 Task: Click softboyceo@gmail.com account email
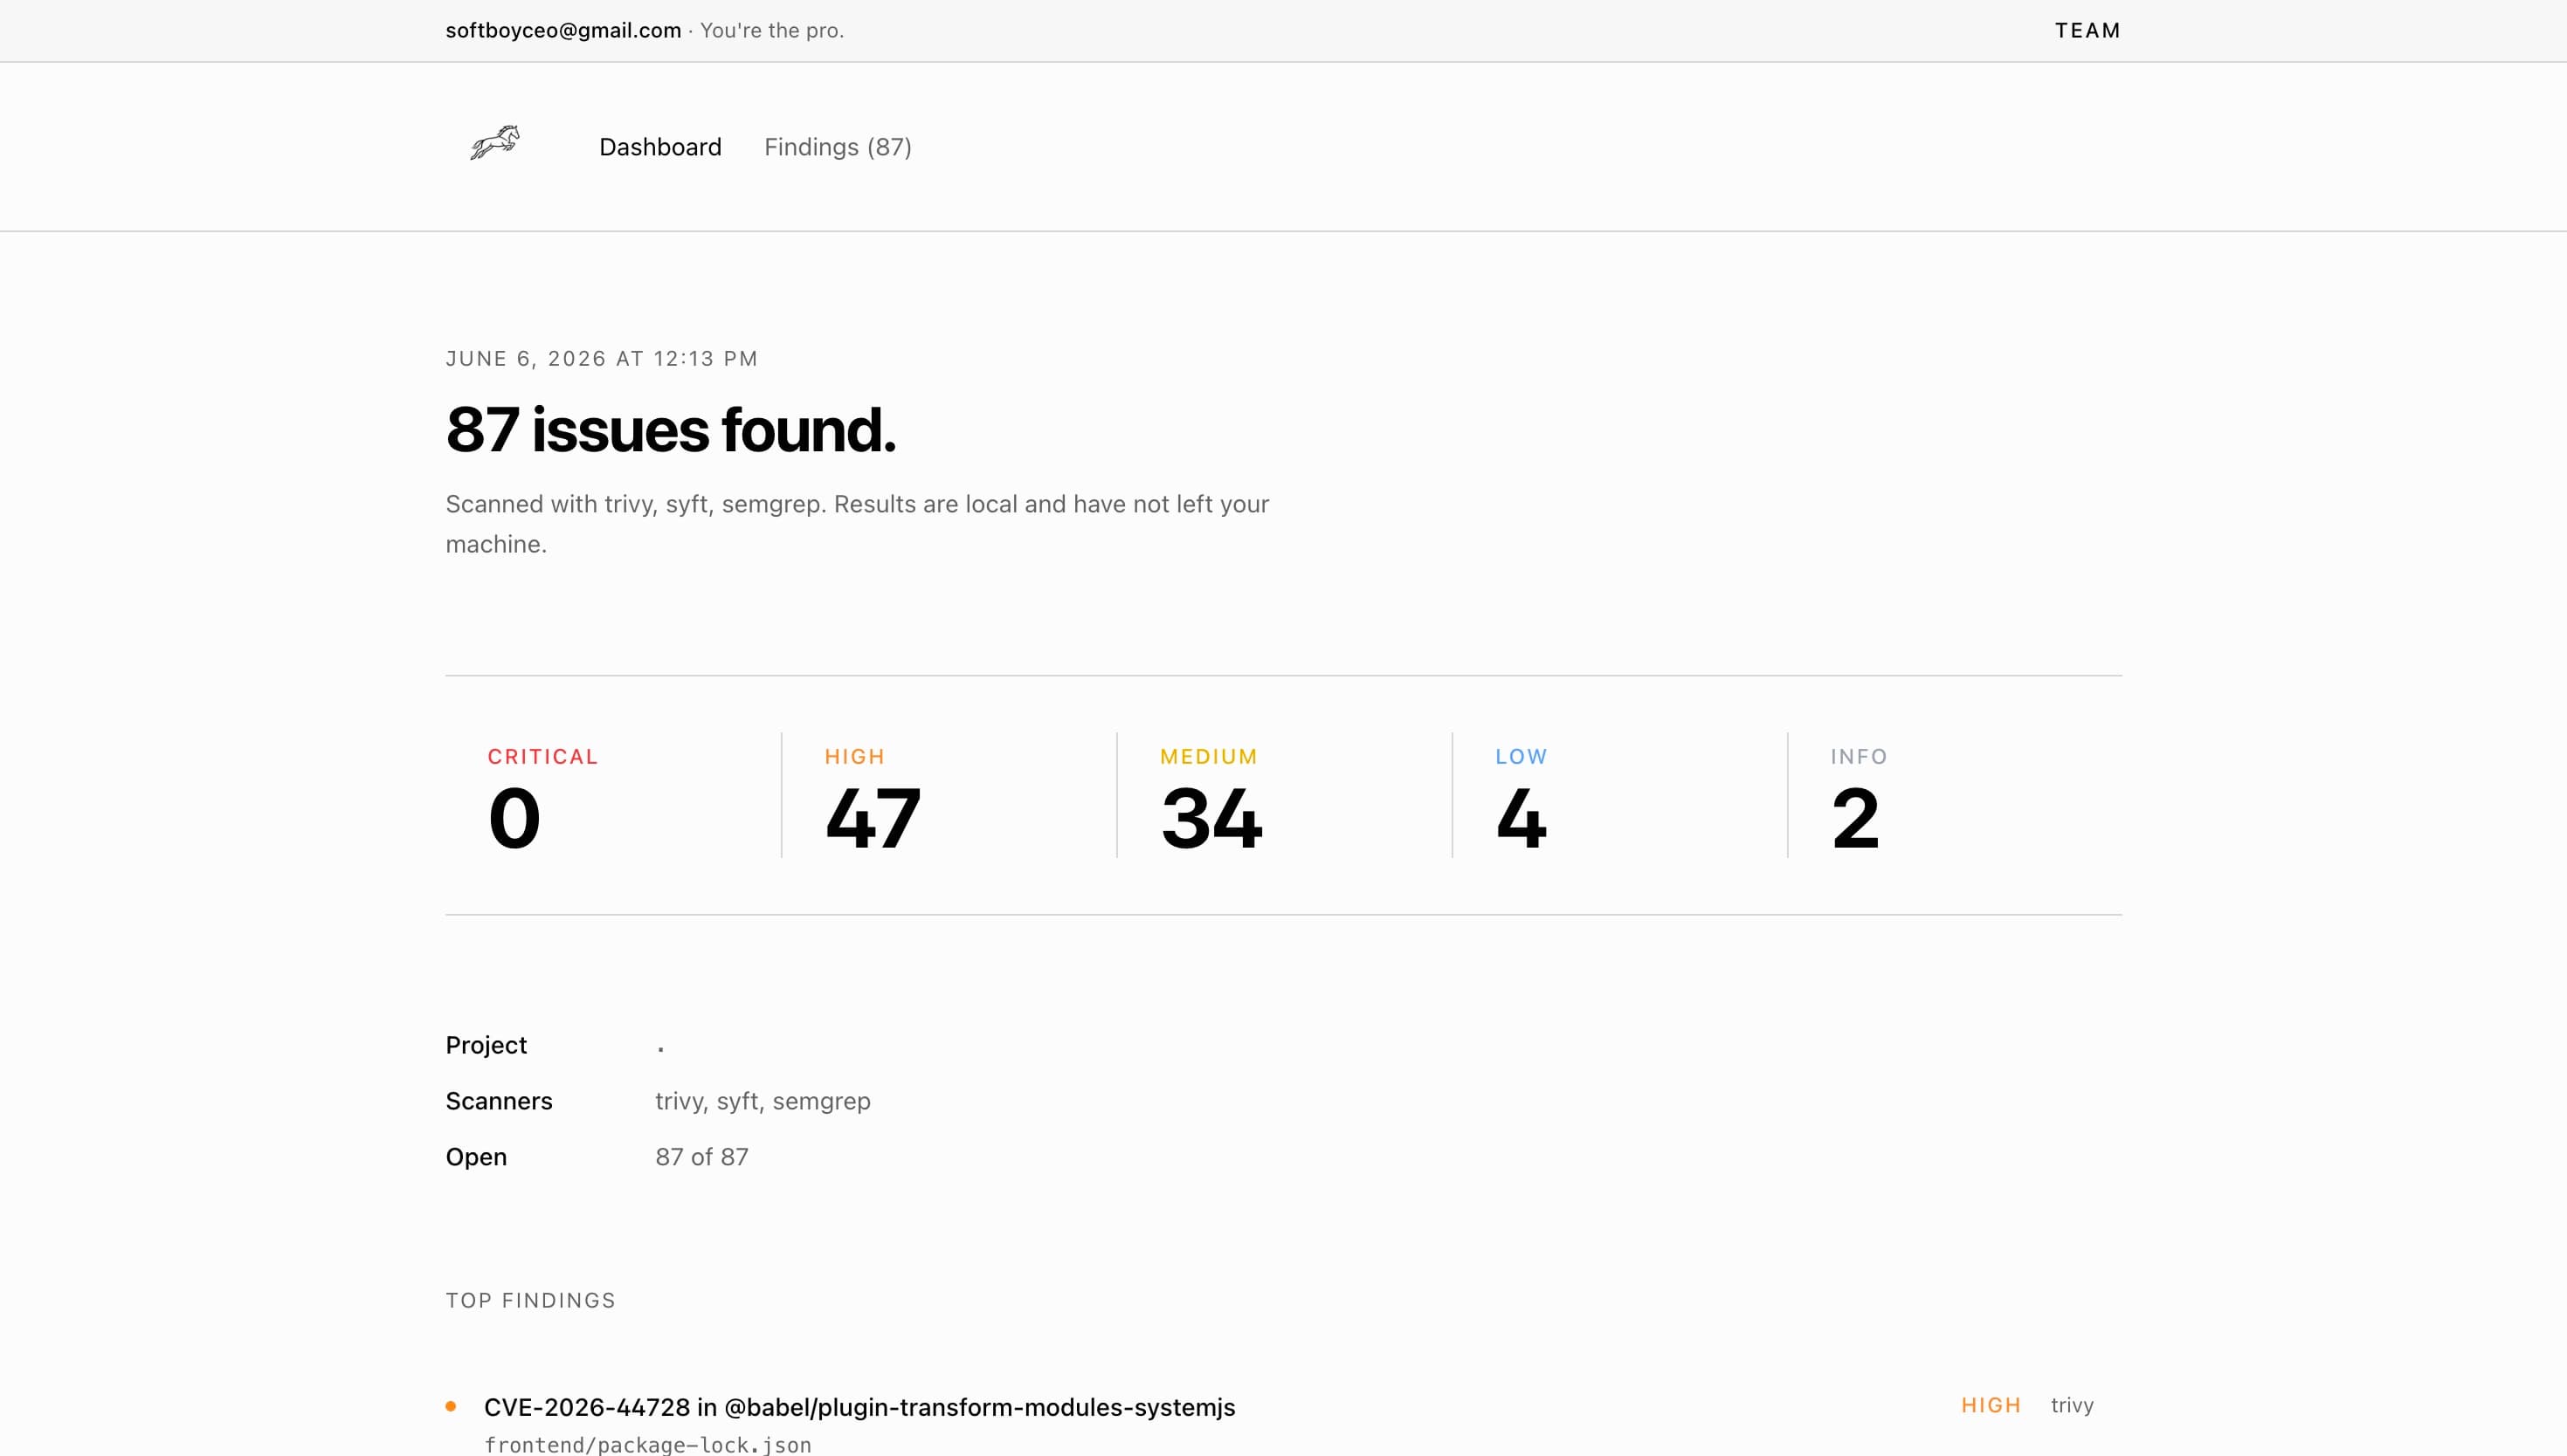point(563,31)
